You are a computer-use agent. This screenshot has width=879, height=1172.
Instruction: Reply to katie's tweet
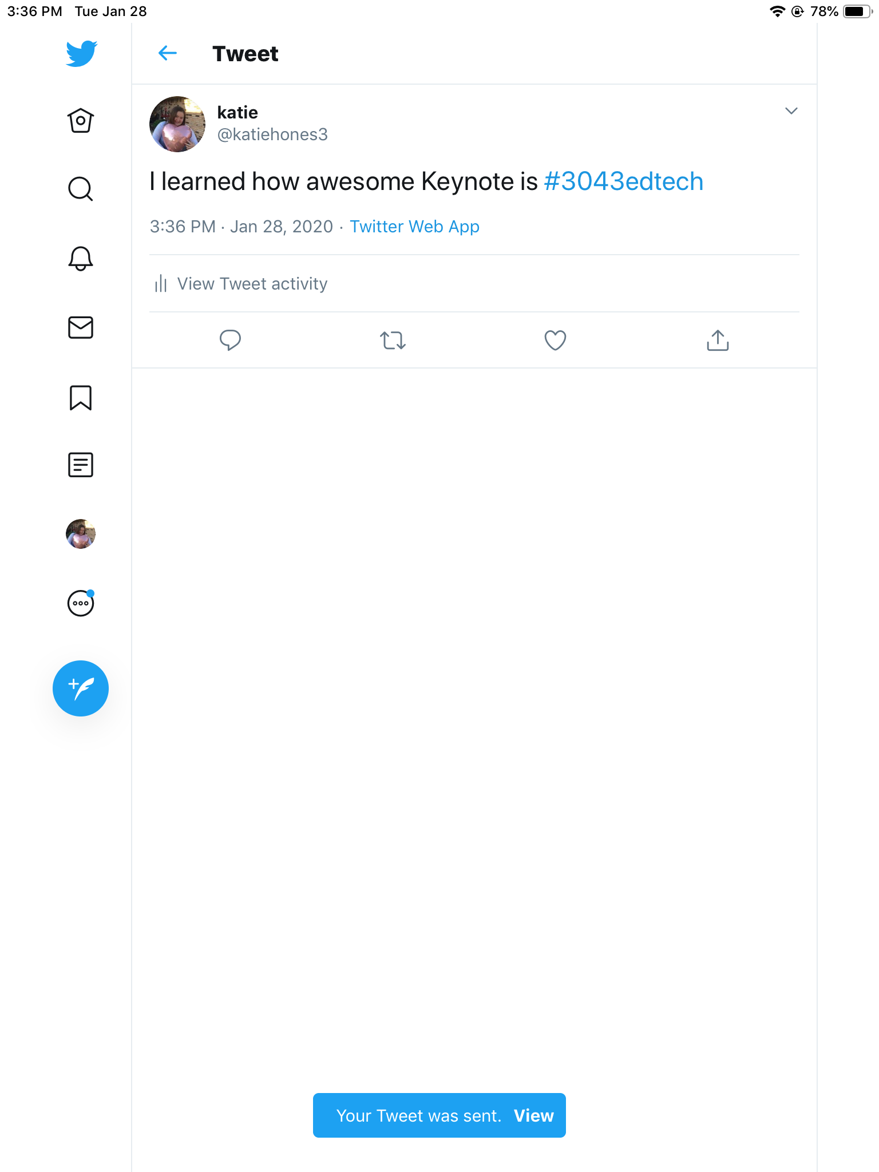coord(230,340)
